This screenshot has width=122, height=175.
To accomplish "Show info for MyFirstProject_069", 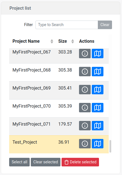I will pos(85,90).
